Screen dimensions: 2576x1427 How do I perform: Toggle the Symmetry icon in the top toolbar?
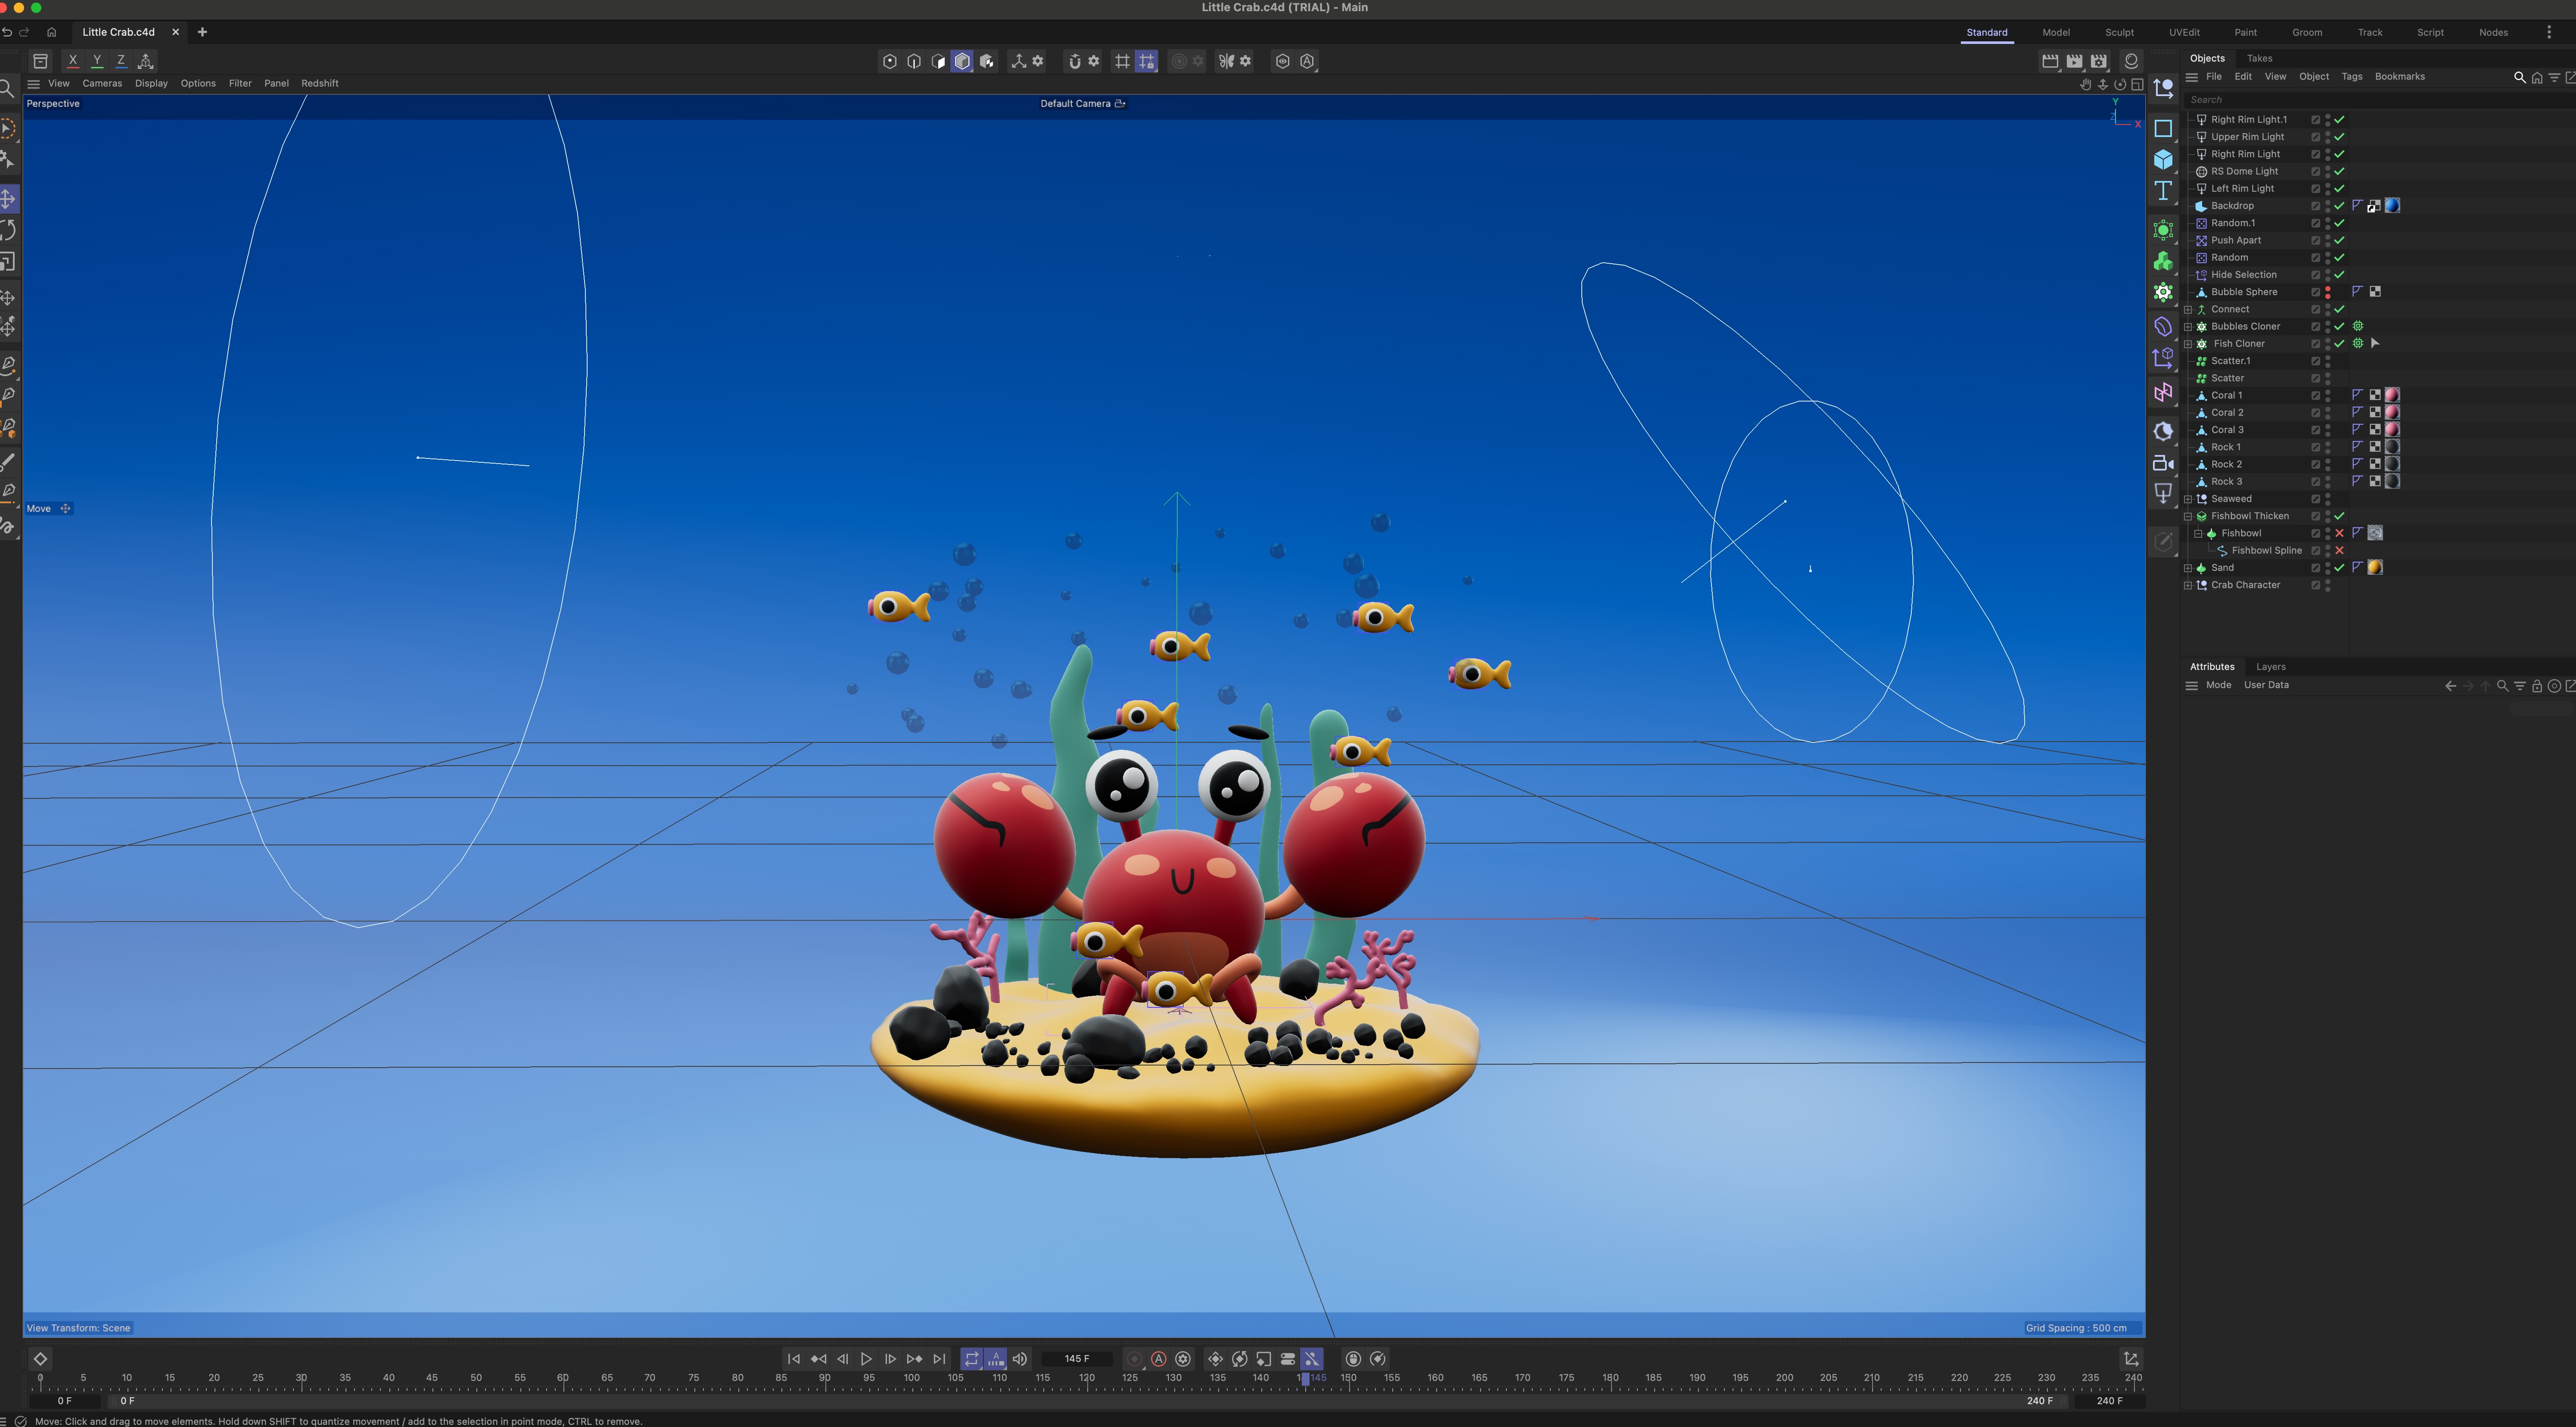coord(1226,61)
